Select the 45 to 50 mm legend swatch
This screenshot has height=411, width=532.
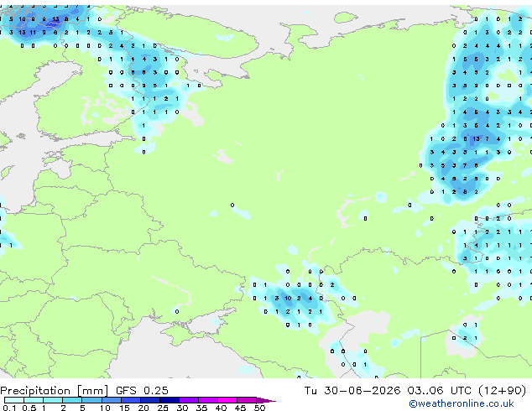247,400
